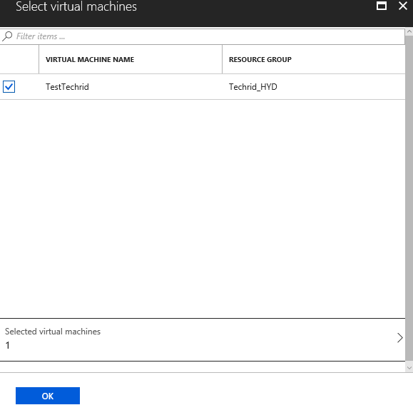Uncheck the TestTechrid virtual machine checkbox
The image size is (413, 410).
[x=9, y=86]
